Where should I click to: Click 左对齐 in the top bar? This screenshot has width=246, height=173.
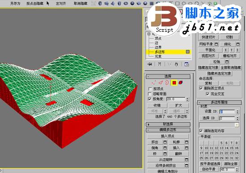(x=61, y=3)
